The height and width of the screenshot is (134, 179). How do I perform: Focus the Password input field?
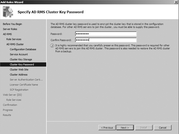[106, 34]
